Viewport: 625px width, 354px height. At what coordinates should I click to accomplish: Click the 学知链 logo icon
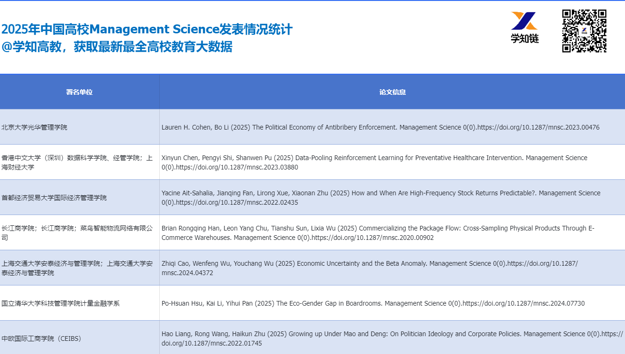click(524, 27)
